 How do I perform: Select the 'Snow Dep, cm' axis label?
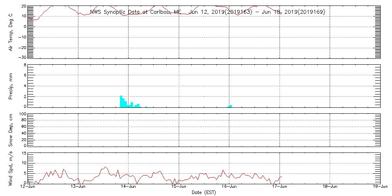pyautogui.click(x=11, y=131)
